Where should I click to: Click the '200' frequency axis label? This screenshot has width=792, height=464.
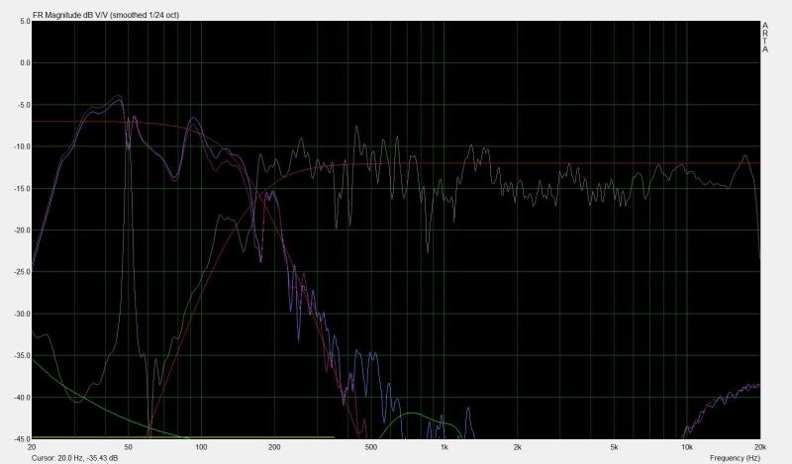(x=274, y=447)
